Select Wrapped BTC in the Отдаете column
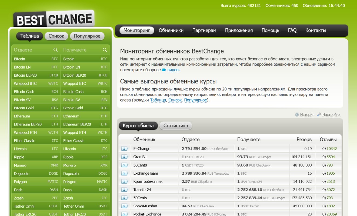This screenshot has height=216, width=357. tap(36, 83)
